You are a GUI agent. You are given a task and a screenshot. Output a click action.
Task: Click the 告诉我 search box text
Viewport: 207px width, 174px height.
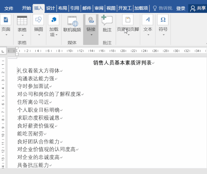(166, 8)
